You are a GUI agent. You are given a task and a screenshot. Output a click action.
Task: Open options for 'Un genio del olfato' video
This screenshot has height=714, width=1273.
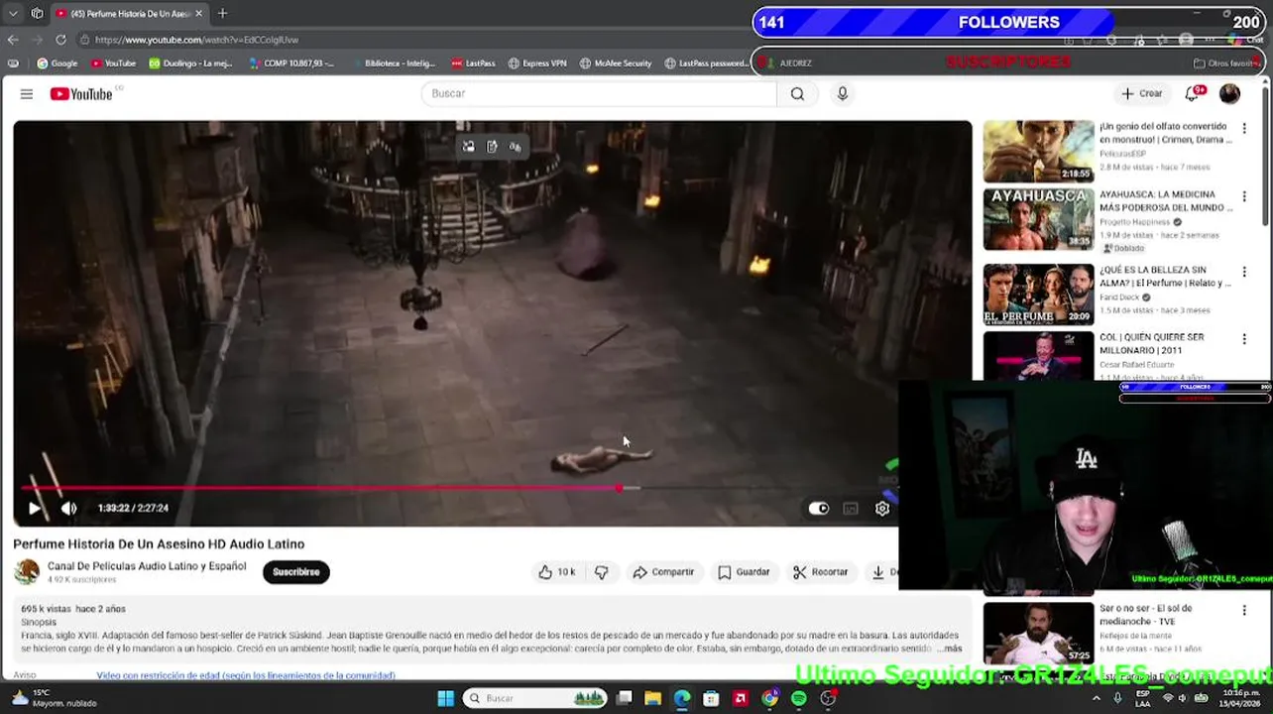point(1244,129)
